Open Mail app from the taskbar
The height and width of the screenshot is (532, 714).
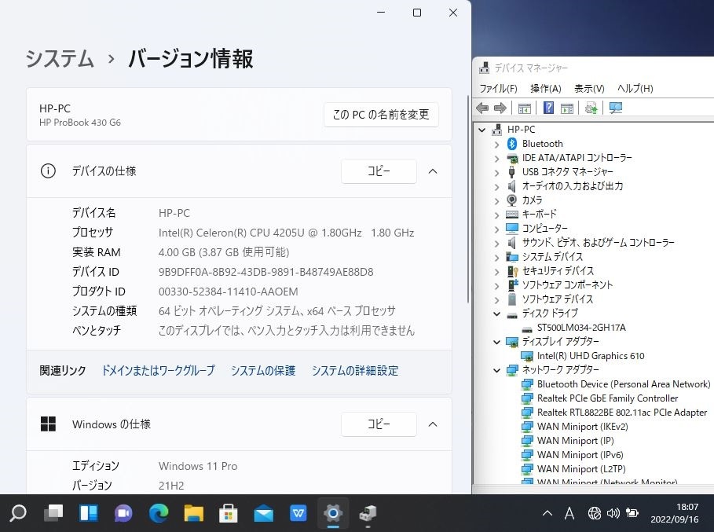(263, 514)
